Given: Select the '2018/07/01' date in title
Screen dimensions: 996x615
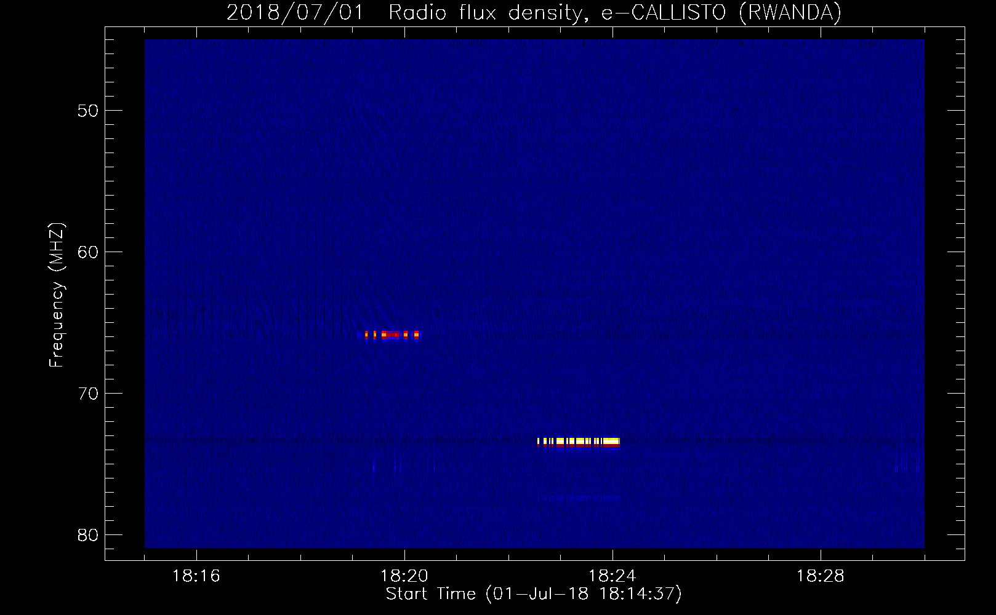Looking at the screenshot, I should 295,12.
